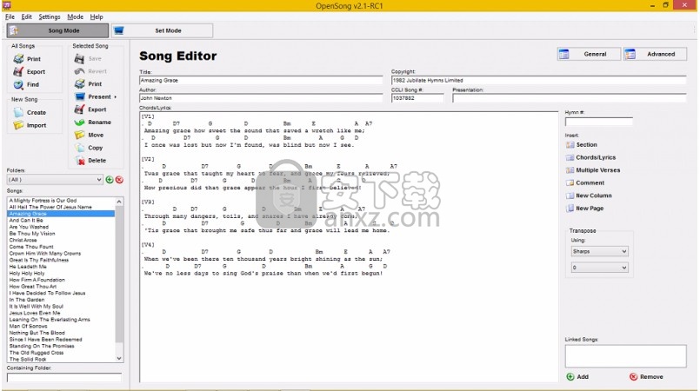Select song How Great Thou Art
Image resolution: width=700 pixels, height=391 pixels.
[x=33, y=287]
